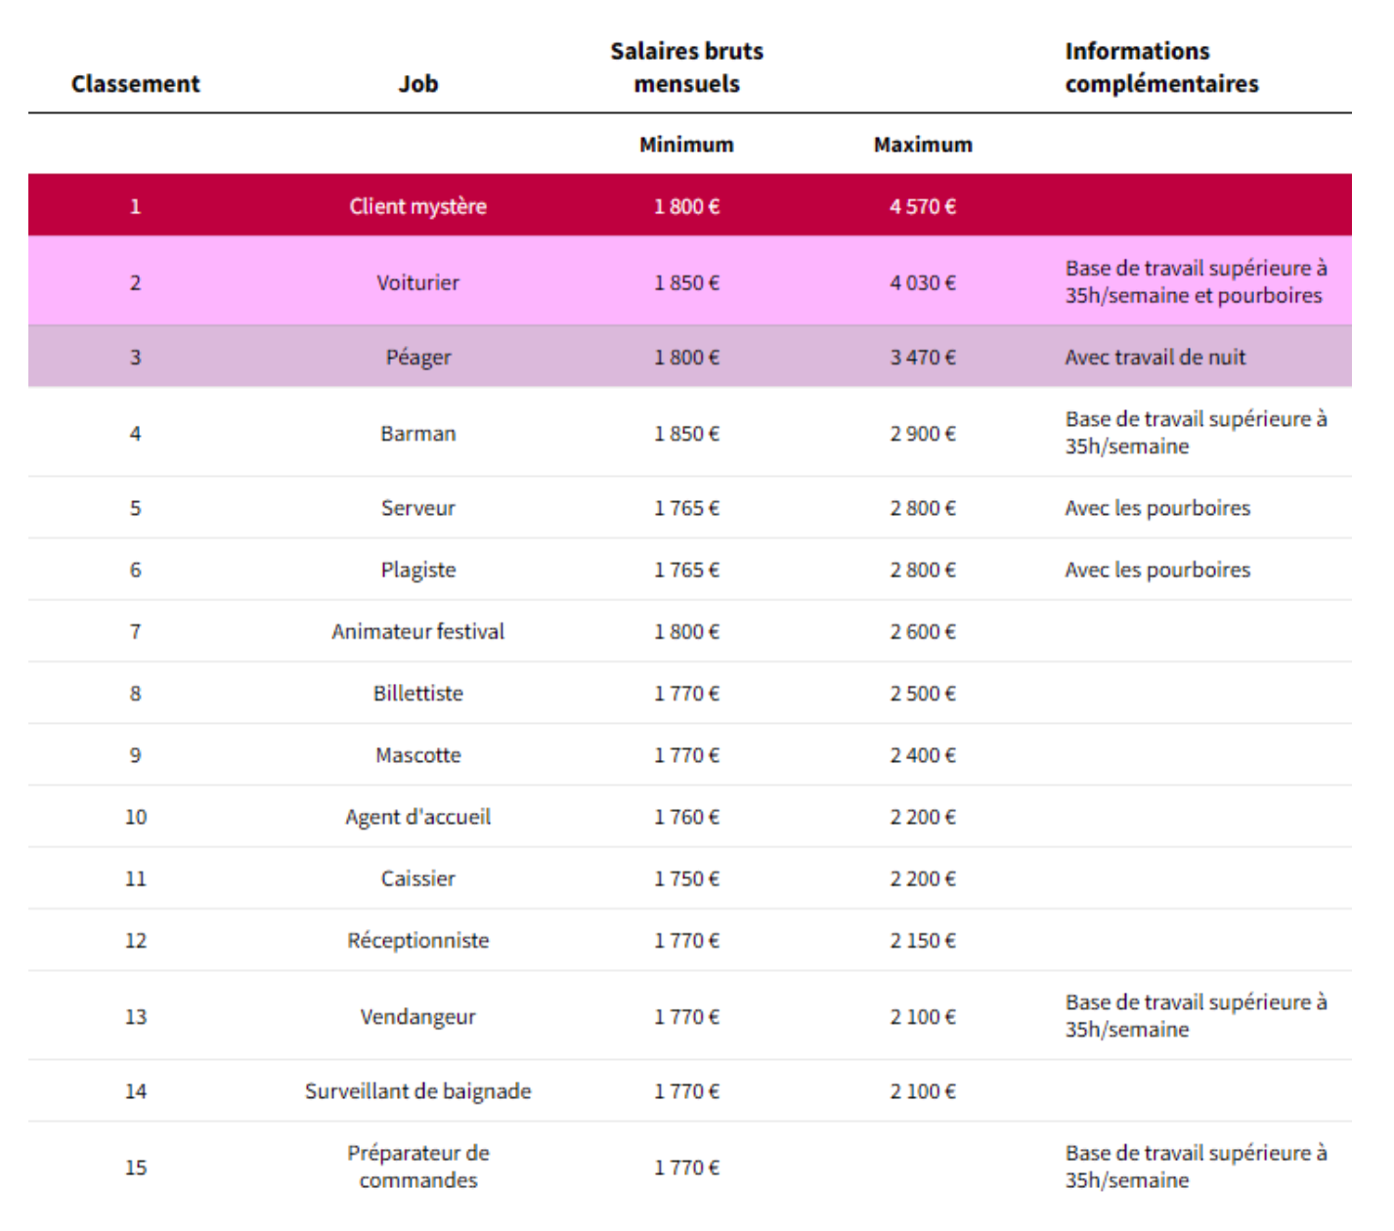Viewport: 1394px width, 1231px height.
Task: Click Caissier's 1 750 € minimum salary
Action: tap(686, 879)
